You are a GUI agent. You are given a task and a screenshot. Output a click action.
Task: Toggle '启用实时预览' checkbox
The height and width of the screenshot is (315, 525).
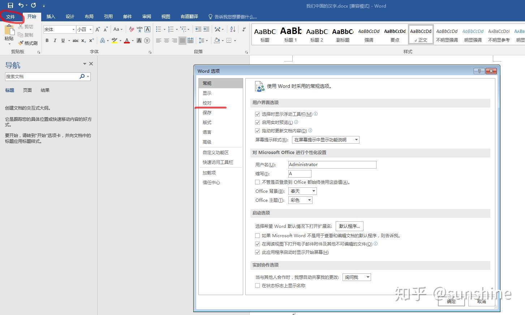(x=258, y=123)
